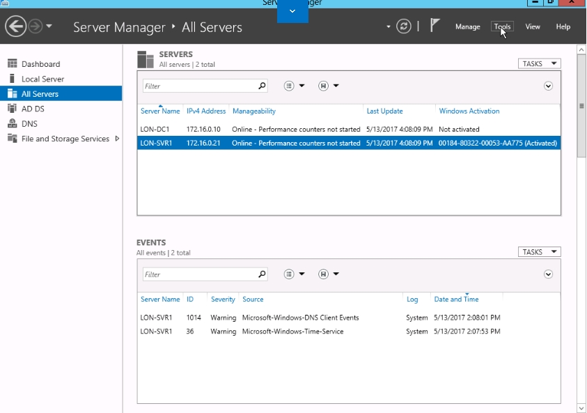Click the All Servers icon

pyautogui.click(x=13, y=93)
